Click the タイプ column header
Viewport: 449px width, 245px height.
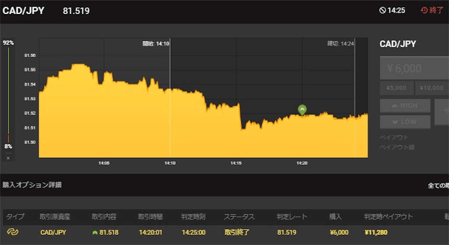15,217
